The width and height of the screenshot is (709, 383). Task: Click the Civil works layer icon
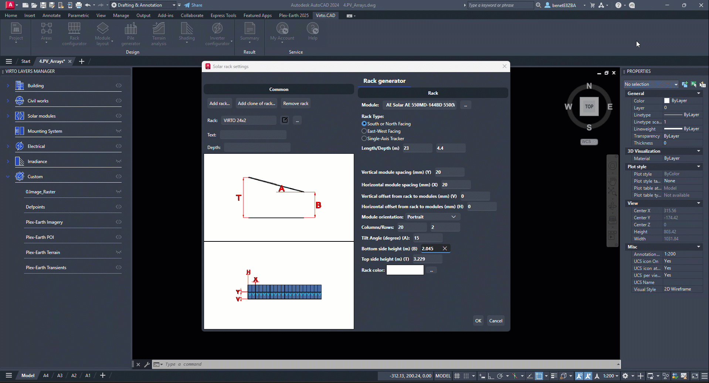tap(20, 101)
